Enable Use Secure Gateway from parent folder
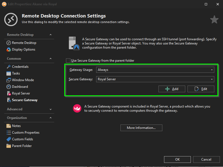Image resolution: width=223 pixels, height=167 pixels. pyautogui.click(x=68, y=61)
